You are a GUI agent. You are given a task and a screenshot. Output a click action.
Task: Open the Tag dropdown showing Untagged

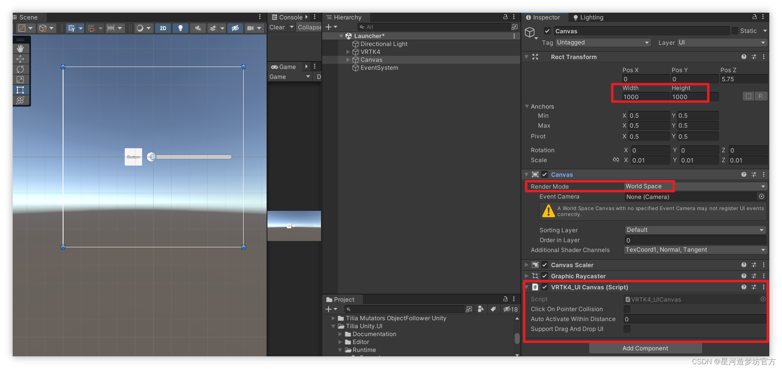coord(603,42)
